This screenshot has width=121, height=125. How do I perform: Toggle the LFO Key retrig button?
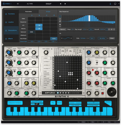(x=102, y=38)
